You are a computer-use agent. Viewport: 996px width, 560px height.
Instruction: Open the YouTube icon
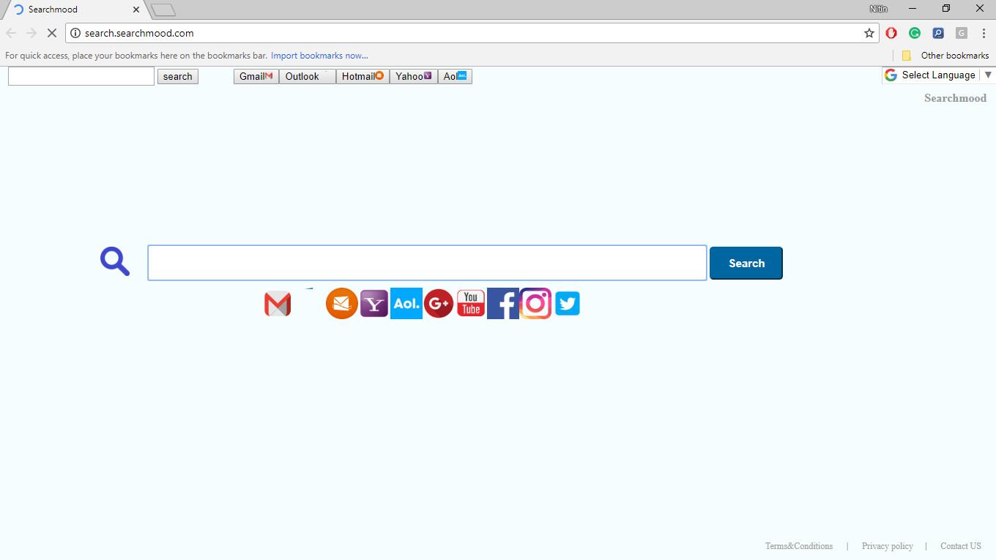click(x=470, y=303)
